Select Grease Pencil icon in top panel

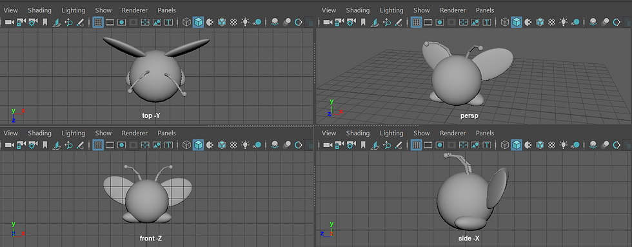[x=80, y=22]
